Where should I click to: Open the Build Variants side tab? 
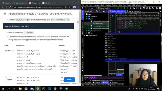83,66
